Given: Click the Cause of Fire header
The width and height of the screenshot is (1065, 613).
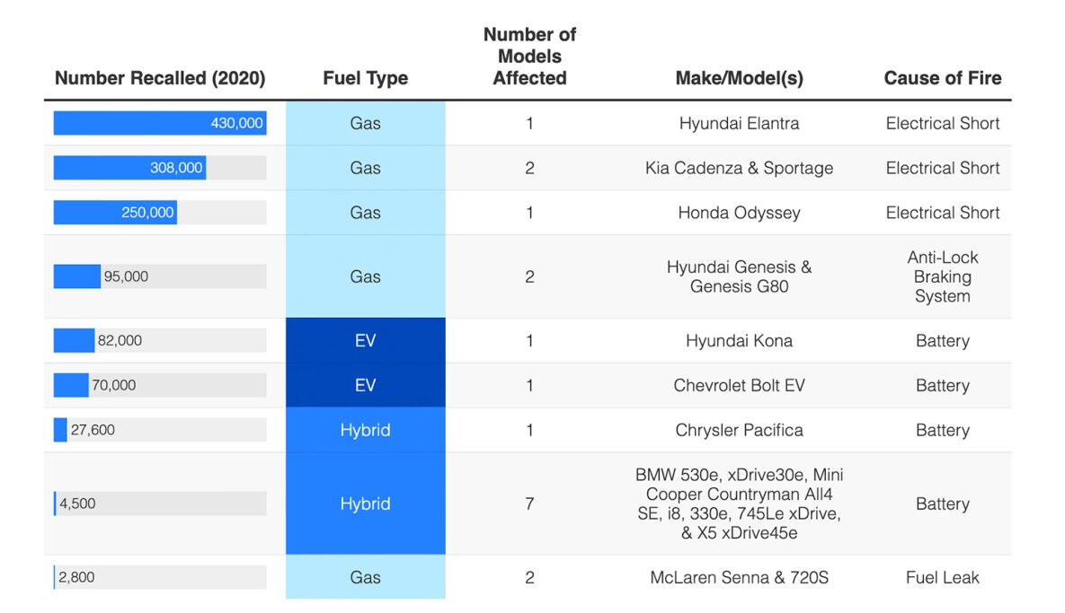Looking at the screenshot, I should pos(942,78).
